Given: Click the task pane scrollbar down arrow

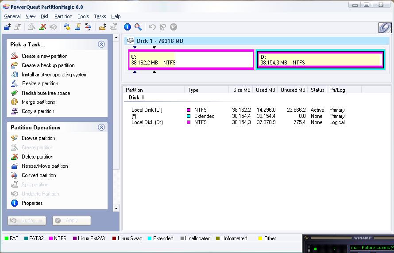Looking at the screenshot, I should point(116,208).
